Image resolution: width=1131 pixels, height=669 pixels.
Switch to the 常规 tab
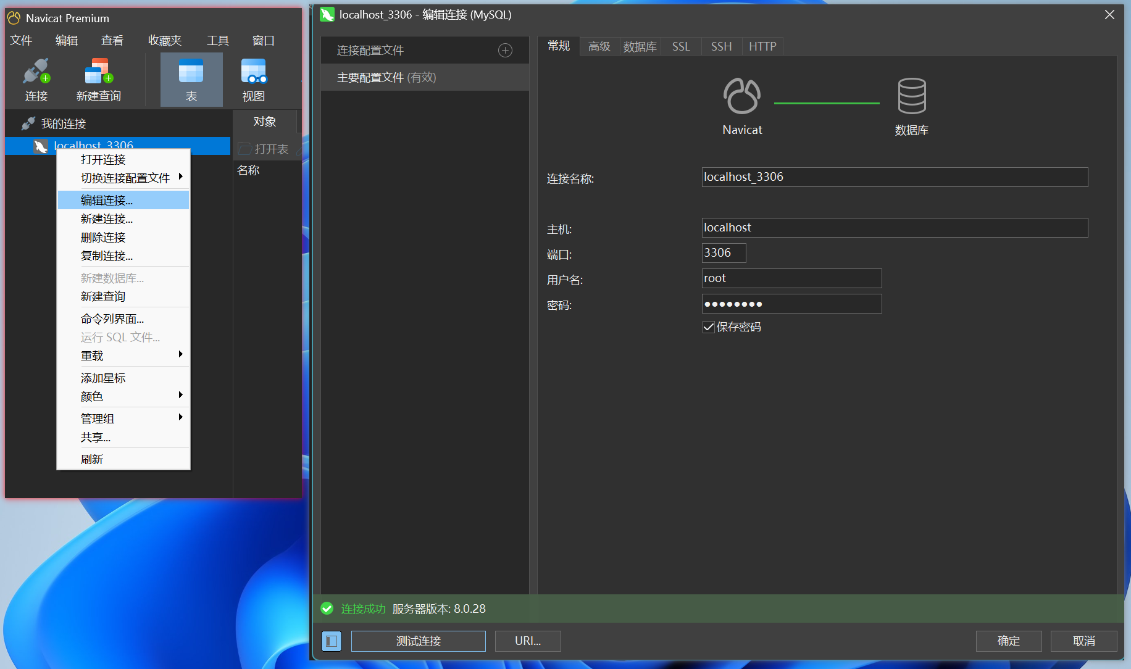click(559, 46)
